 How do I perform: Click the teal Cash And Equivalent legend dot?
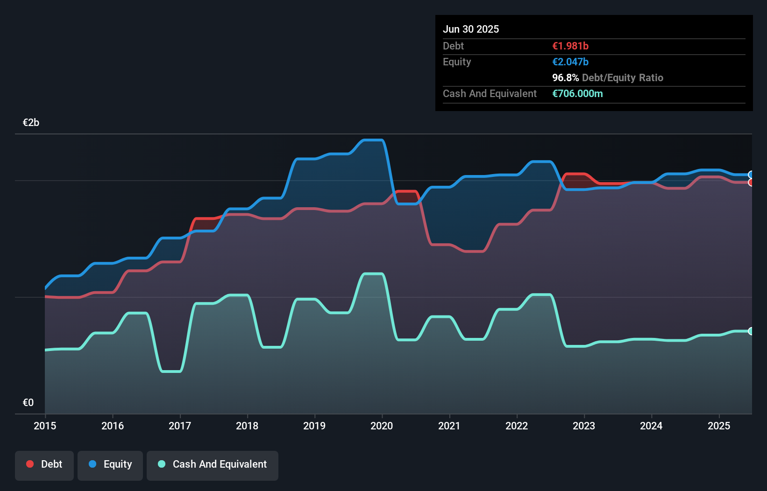pyautogui.click(x=161, y=464)
